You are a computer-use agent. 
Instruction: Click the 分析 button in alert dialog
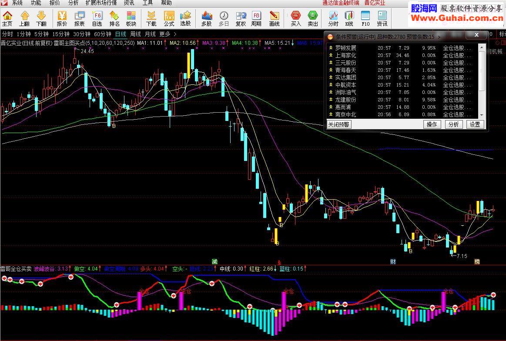(x=453, y=124)
